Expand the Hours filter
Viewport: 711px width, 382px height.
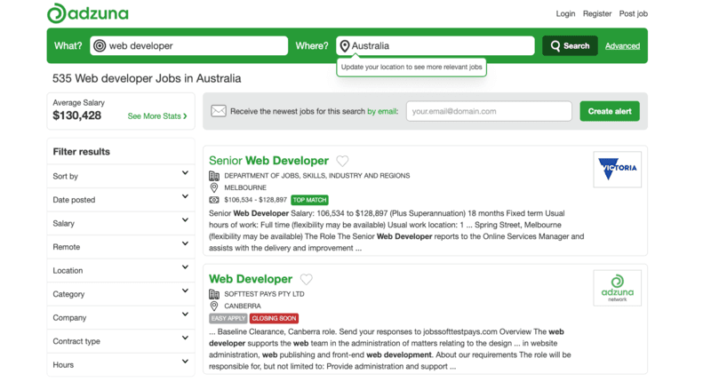click(x=121, y=365)
